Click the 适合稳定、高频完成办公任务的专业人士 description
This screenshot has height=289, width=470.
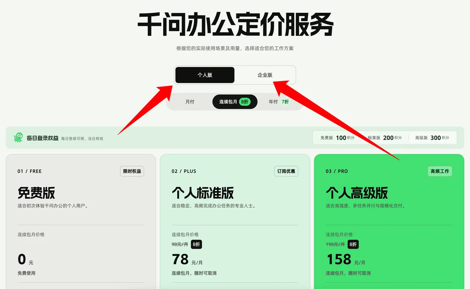pos(215,206)
